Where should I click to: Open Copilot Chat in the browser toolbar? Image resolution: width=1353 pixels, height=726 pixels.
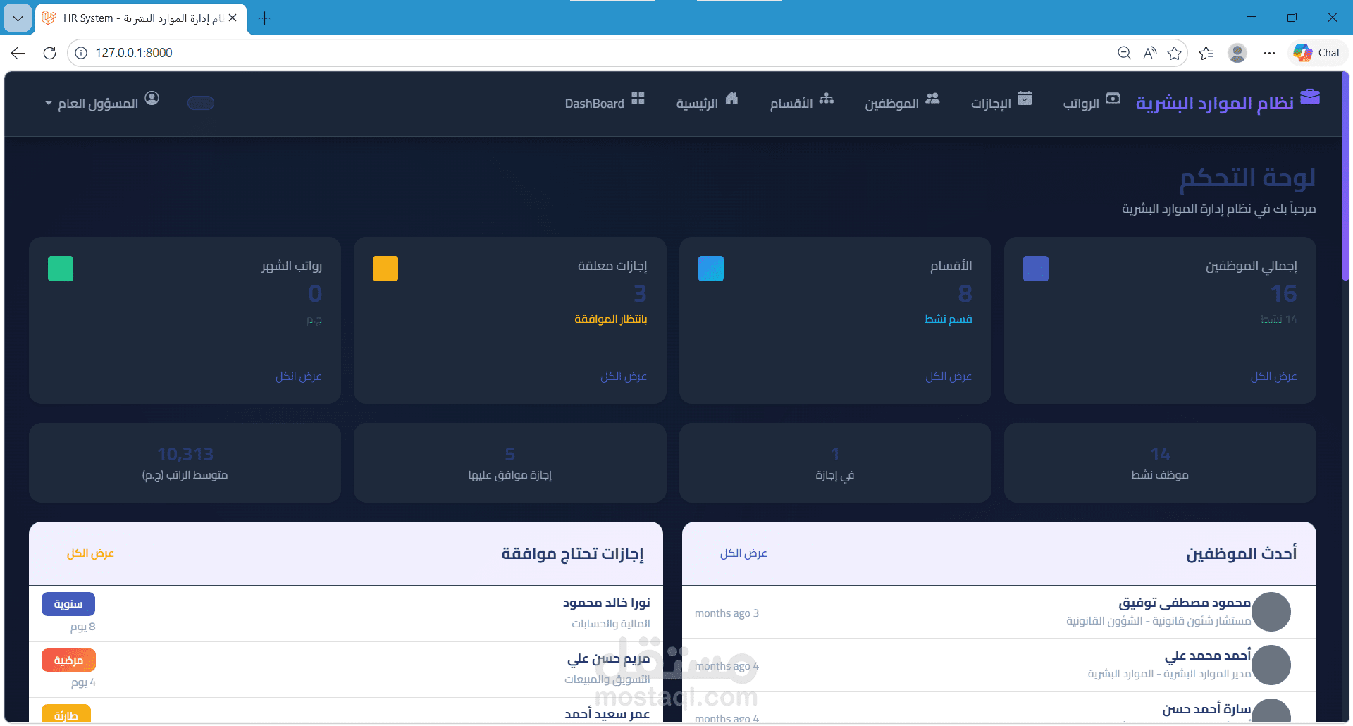click(x=1316, y=52)
